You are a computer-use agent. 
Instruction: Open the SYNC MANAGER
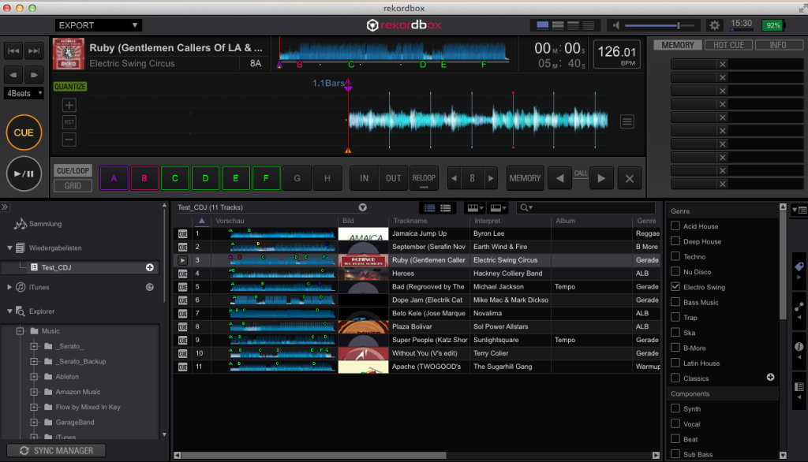[x=55, y=450]
